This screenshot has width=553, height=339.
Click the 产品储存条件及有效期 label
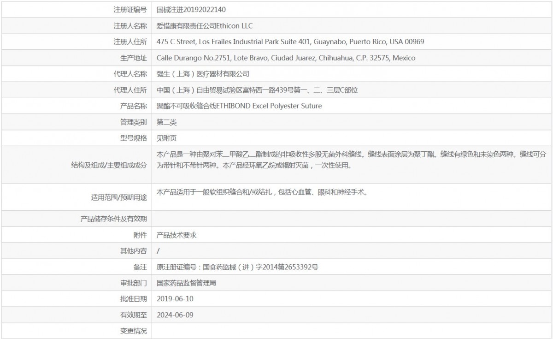113,219
